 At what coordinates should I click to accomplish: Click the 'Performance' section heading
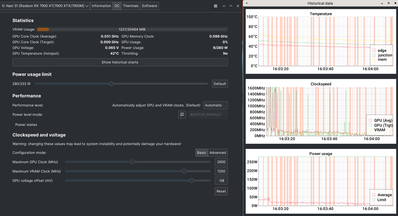point(27,96)
